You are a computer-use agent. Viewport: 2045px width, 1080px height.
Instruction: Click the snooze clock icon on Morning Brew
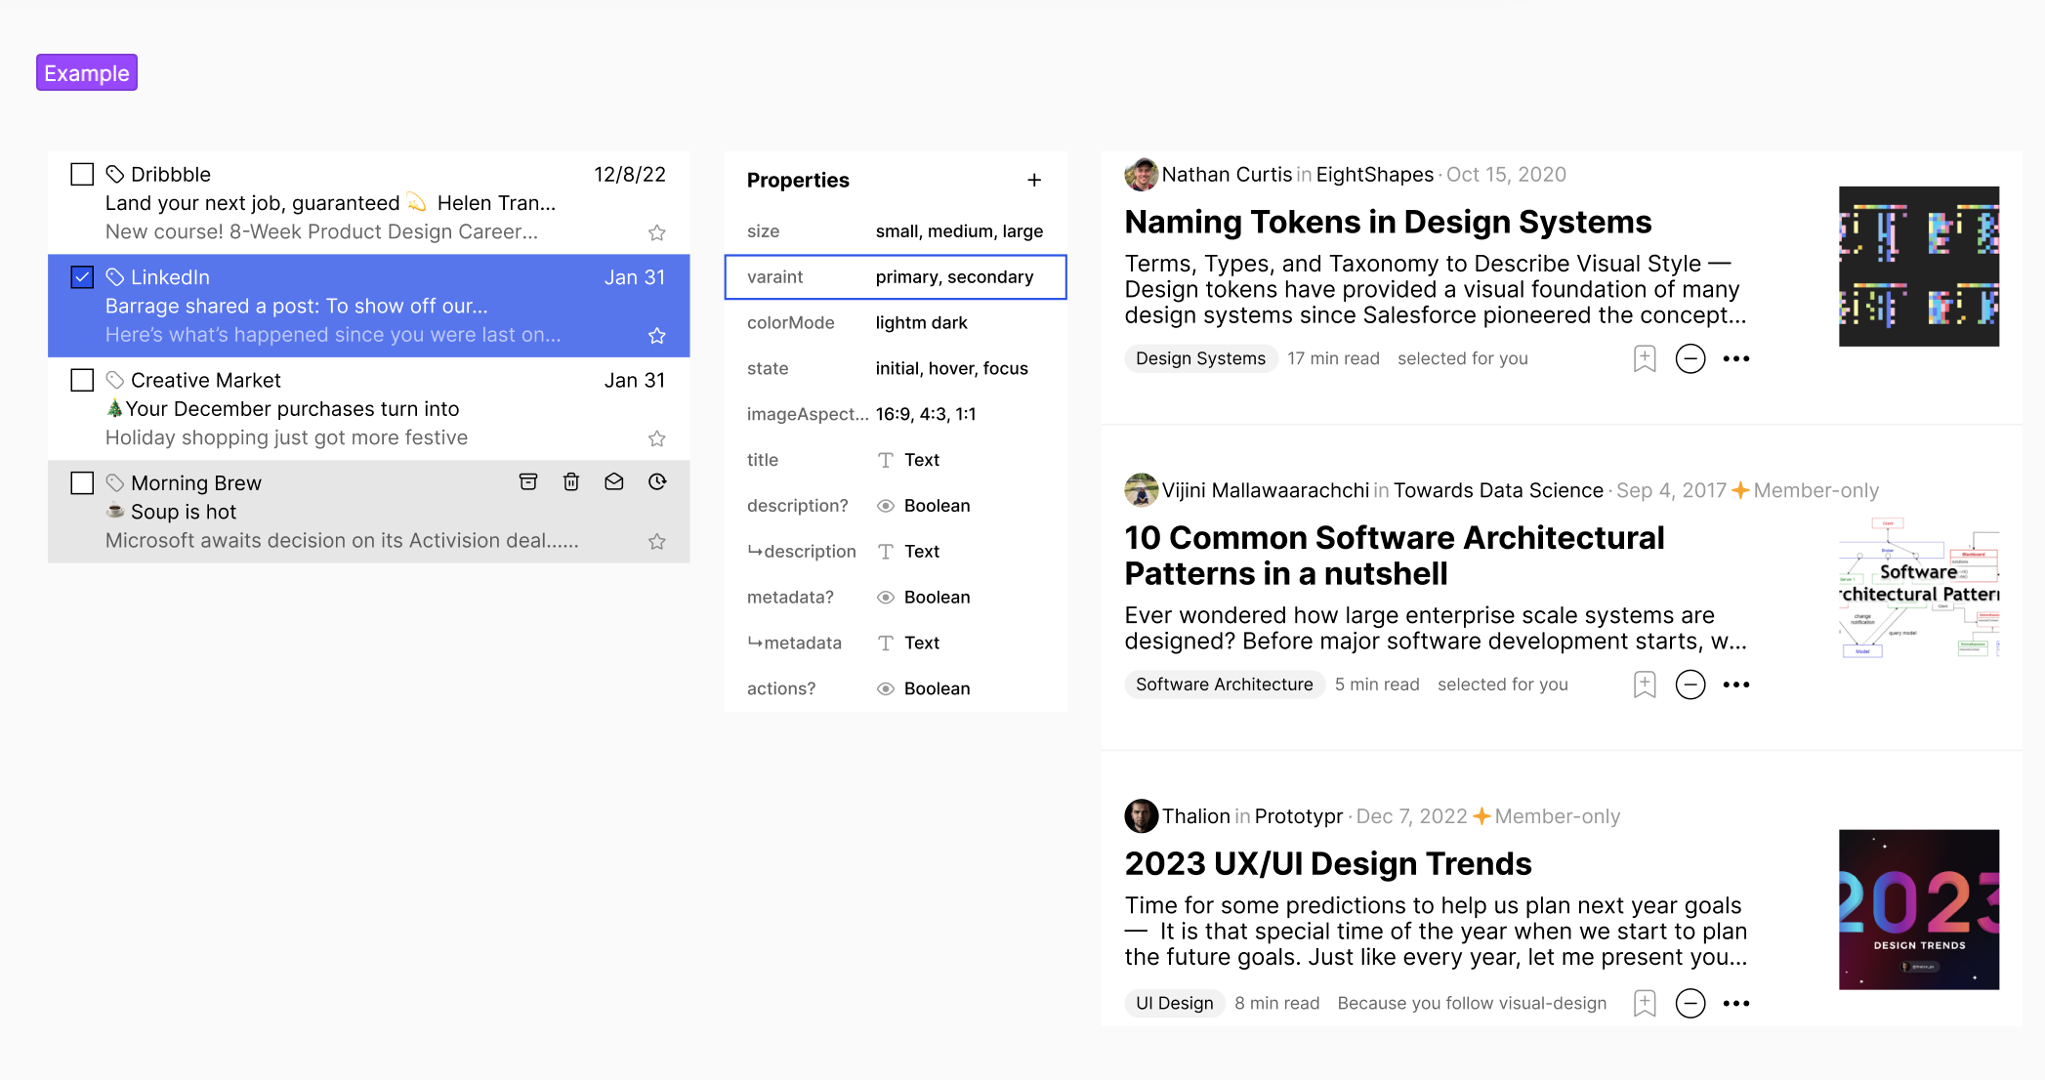coord(657,481)
